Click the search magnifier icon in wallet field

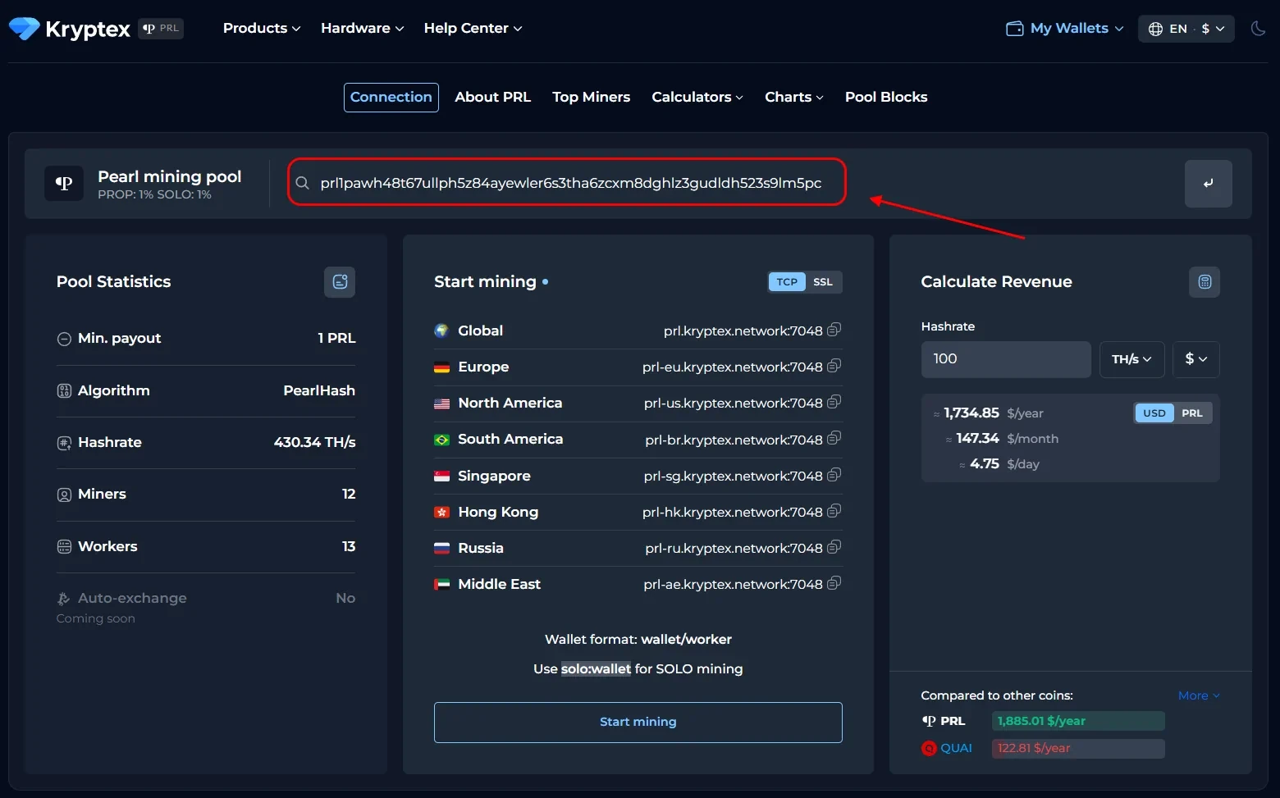click(303, 183)
